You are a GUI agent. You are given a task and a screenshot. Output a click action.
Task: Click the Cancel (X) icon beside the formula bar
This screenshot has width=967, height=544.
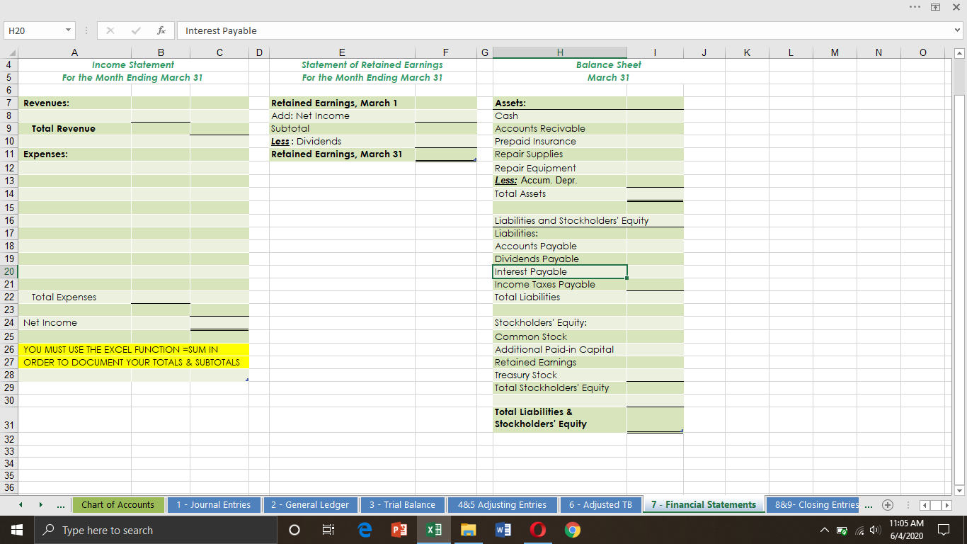click(x=110, y=30)
